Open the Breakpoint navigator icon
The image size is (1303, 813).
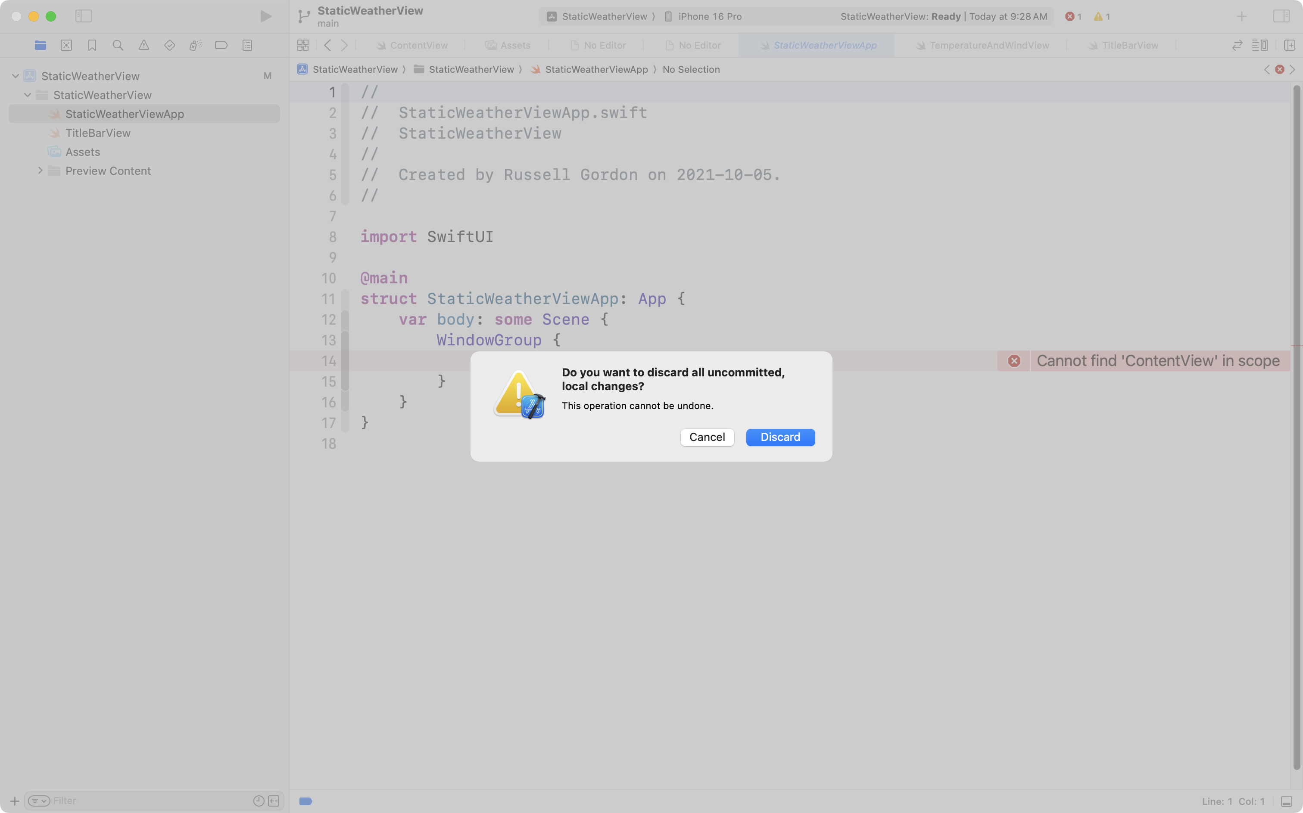coord(221,45)
